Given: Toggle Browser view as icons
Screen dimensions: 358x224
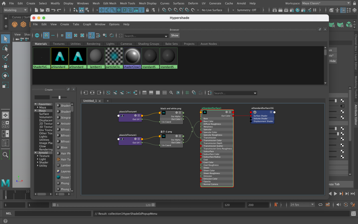Looking at the screenshot, I should pos(46,35).
